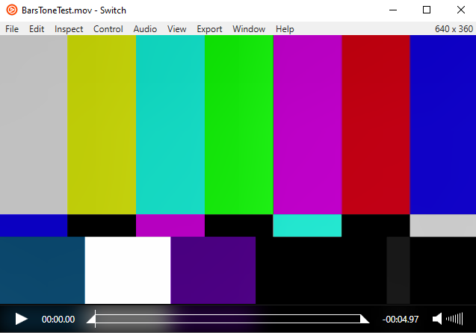This screenshot has height=333, width=476.
Task: Click the current time 00:00.00 display
Action: [x=58, y=320]
